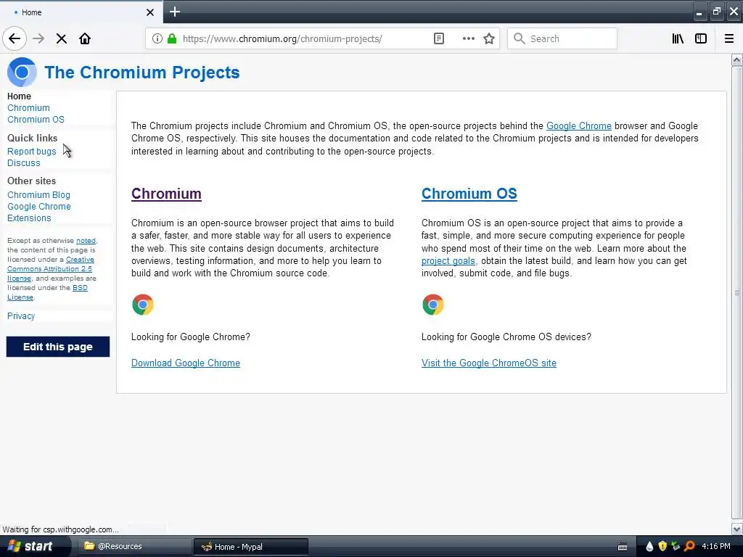Open Google Chrome link in intro paragraph
The width and height of the screenshot is (743, 557).
pyautogui.click(x=578, y=126)
